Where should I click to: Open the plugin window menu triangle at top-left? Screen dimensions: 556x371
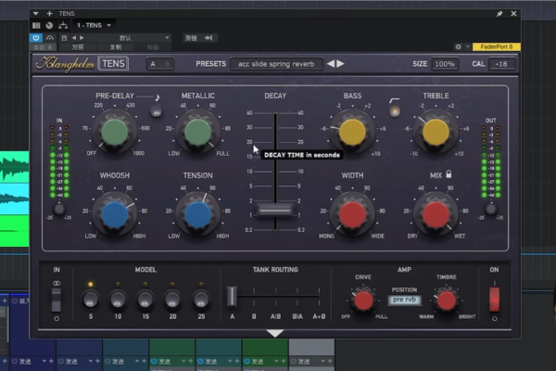click(x=36, y=14)
